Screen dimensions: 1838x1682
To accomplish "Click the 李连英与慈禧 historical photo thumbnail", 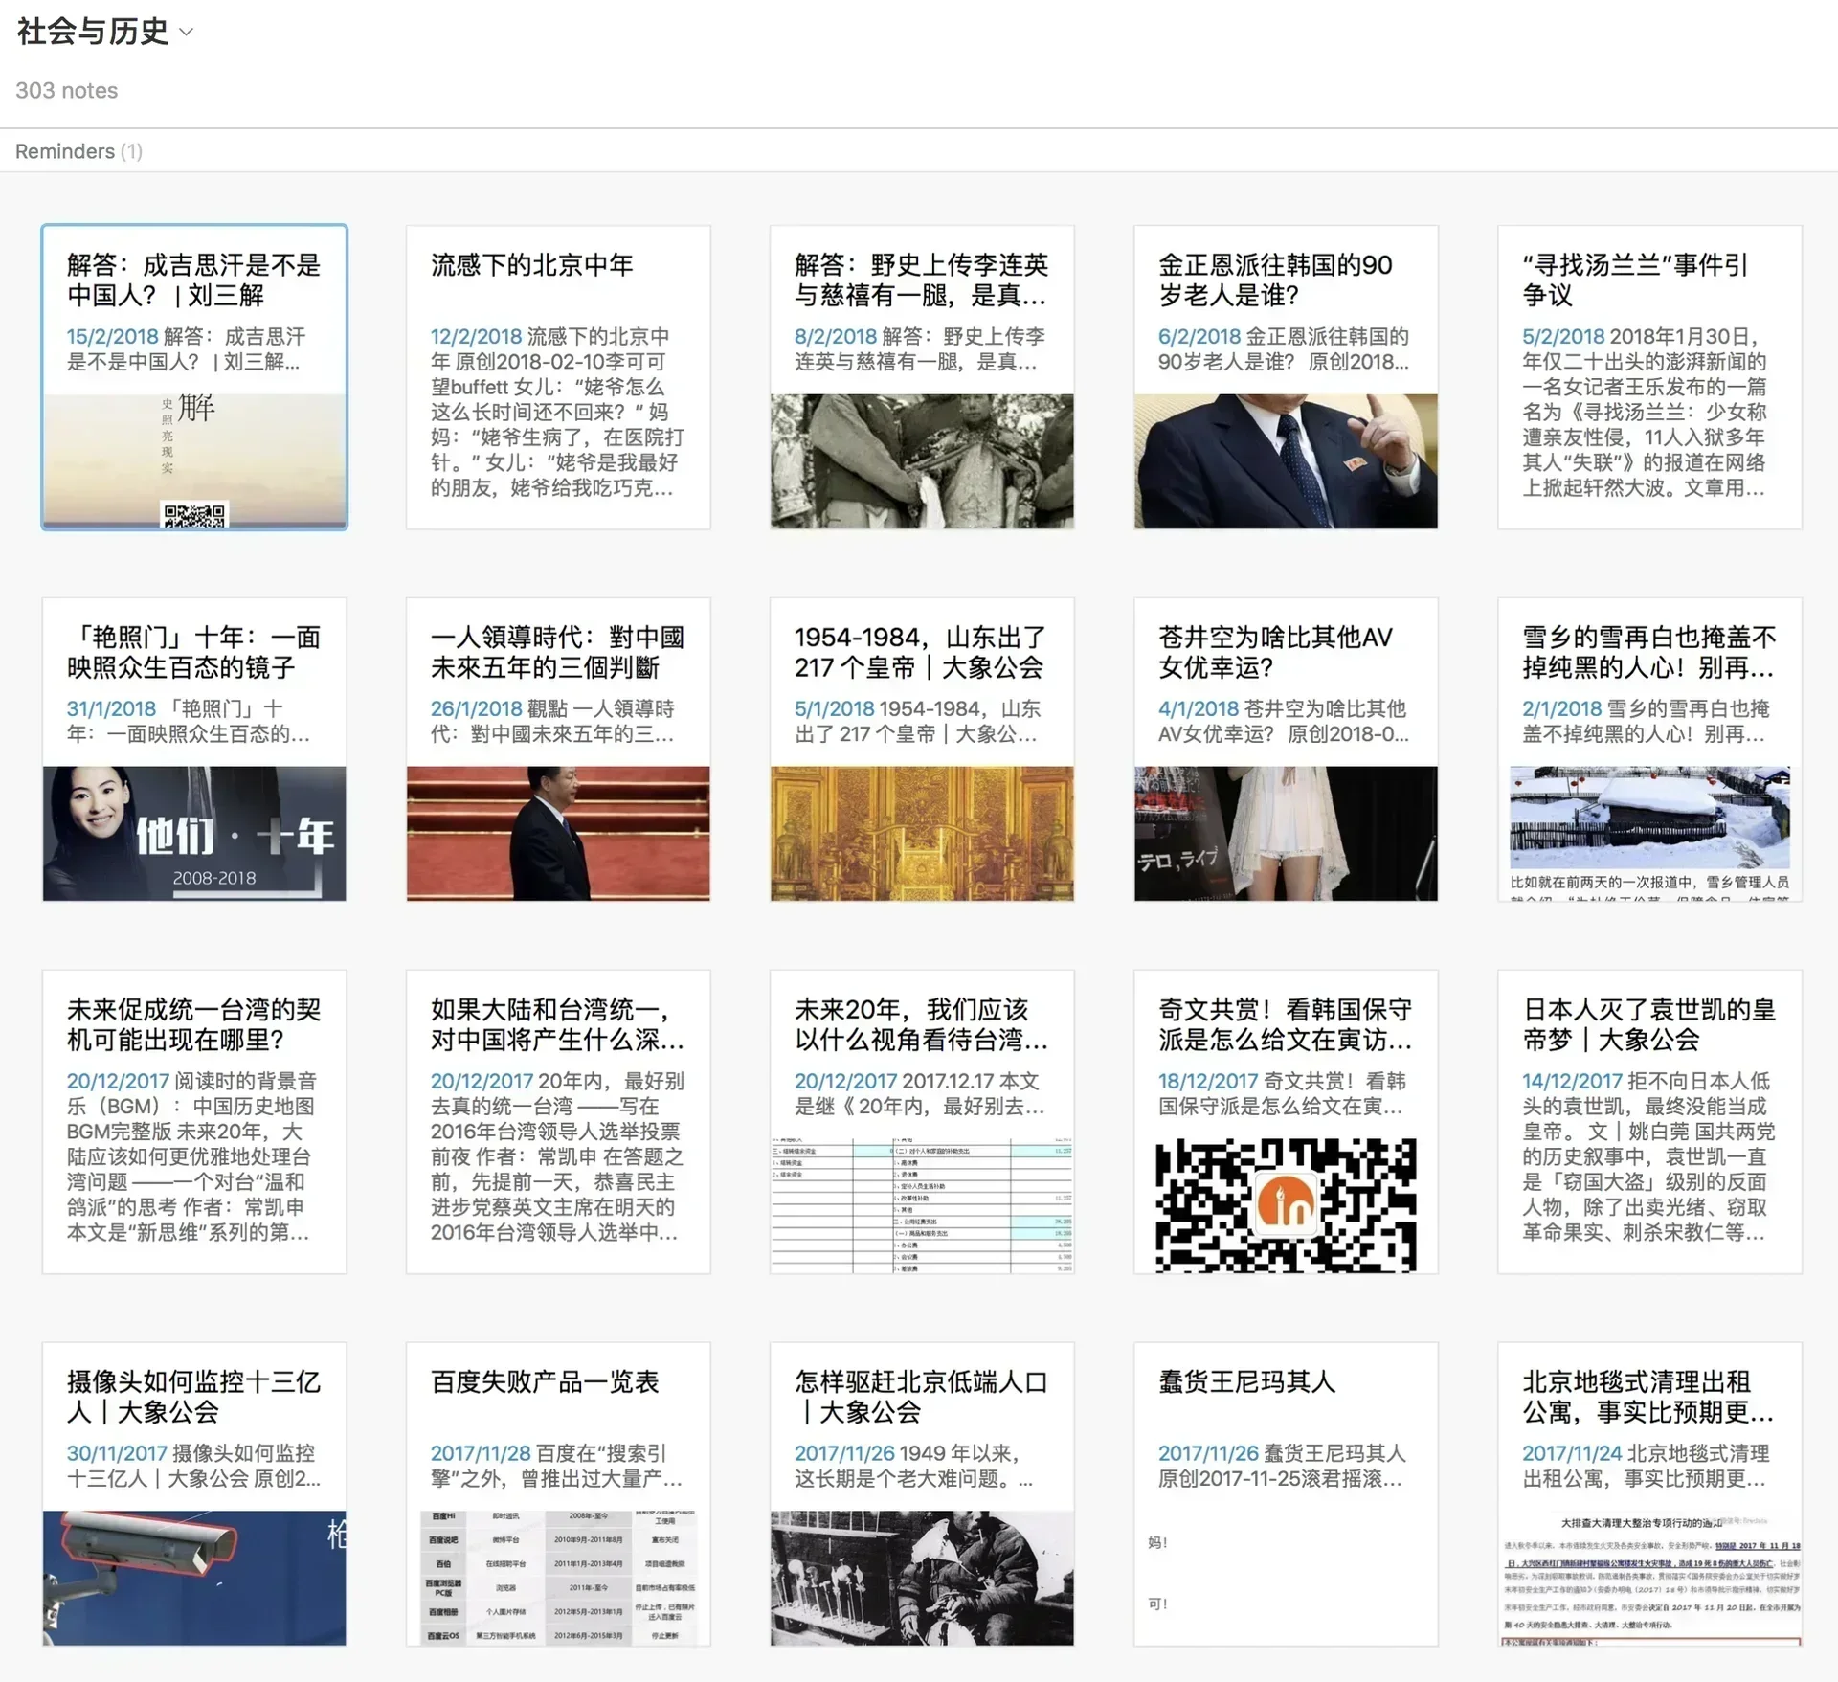I will point(921,460).
